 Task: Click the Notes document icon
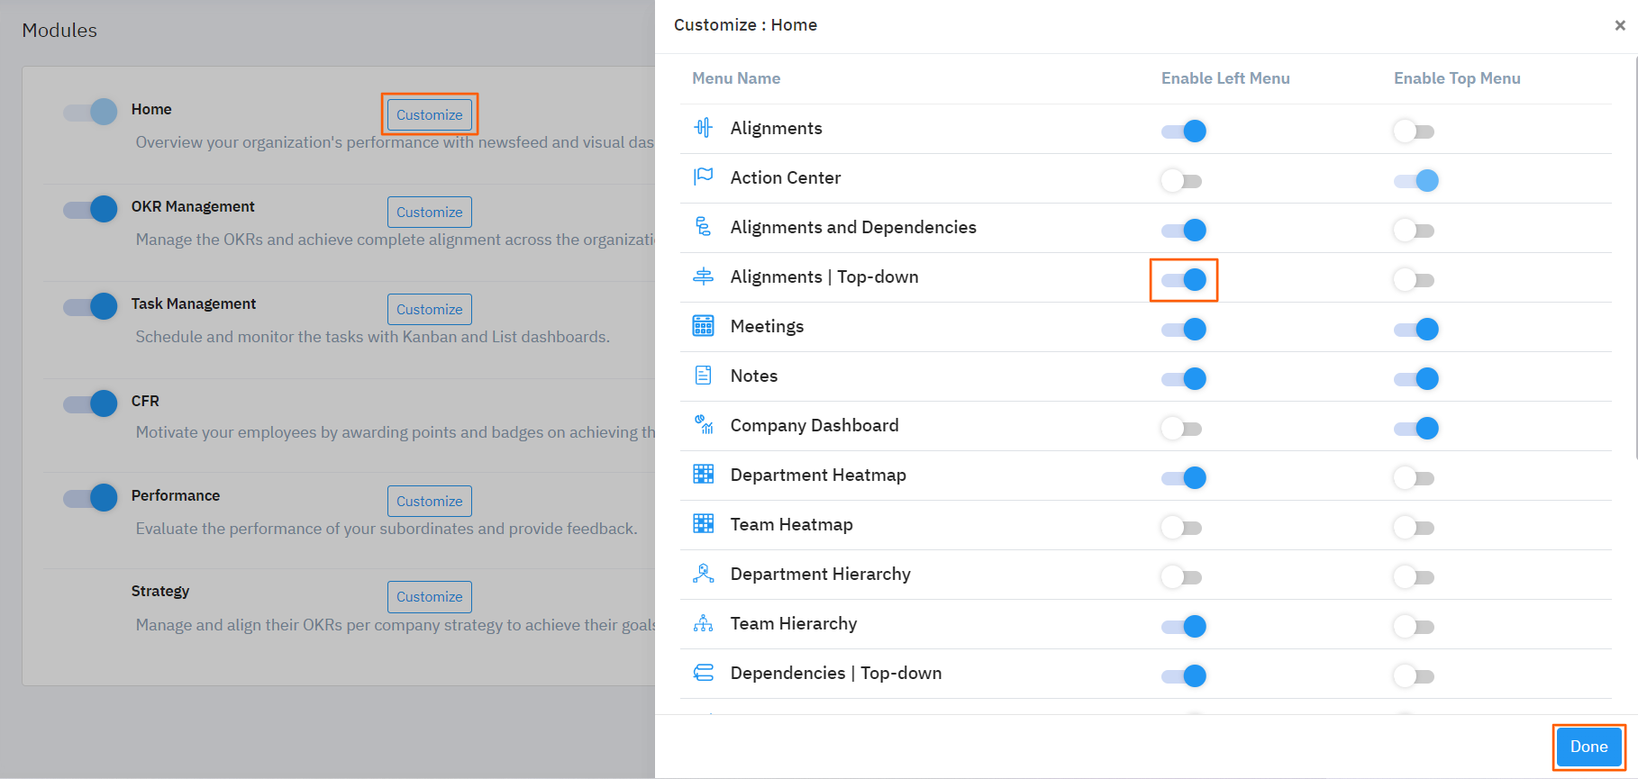[704, 376]
